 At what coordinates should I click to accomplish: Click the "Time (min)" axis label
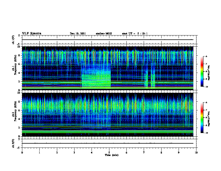coord(112,155)
